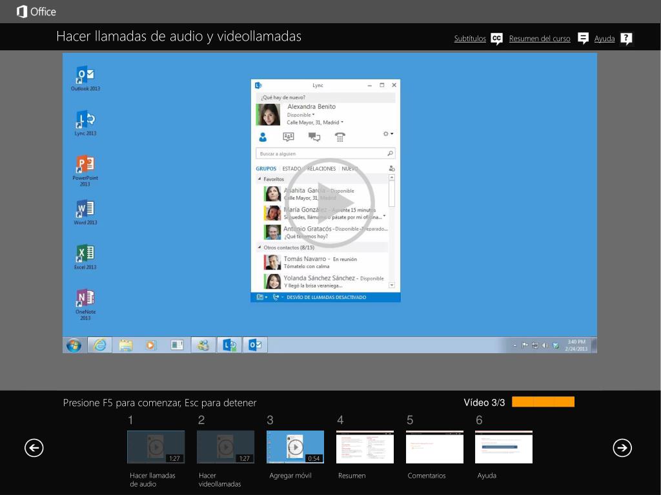Image resolution: width=661 pixels, height=495 pixels.
Task: Open the Hacer videollamadas thumbnail
Action: tap(225, 447)
